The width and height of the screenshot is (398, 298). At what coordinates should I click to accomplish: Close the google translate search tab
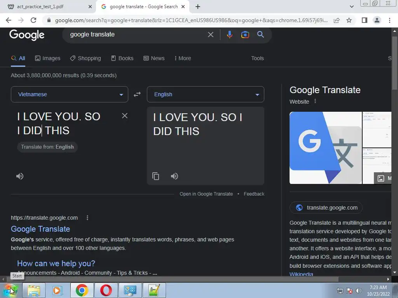click(x=183, y=7)
